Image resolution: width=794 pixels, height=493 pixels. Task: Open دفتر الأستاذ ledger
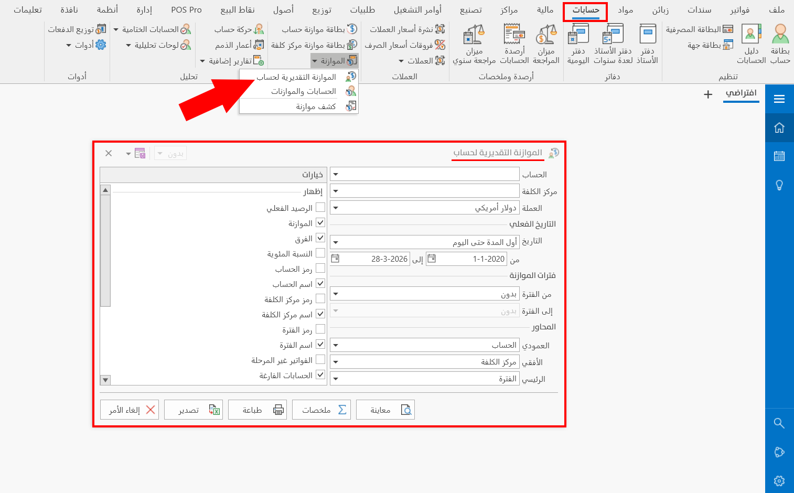coord(647,45)
